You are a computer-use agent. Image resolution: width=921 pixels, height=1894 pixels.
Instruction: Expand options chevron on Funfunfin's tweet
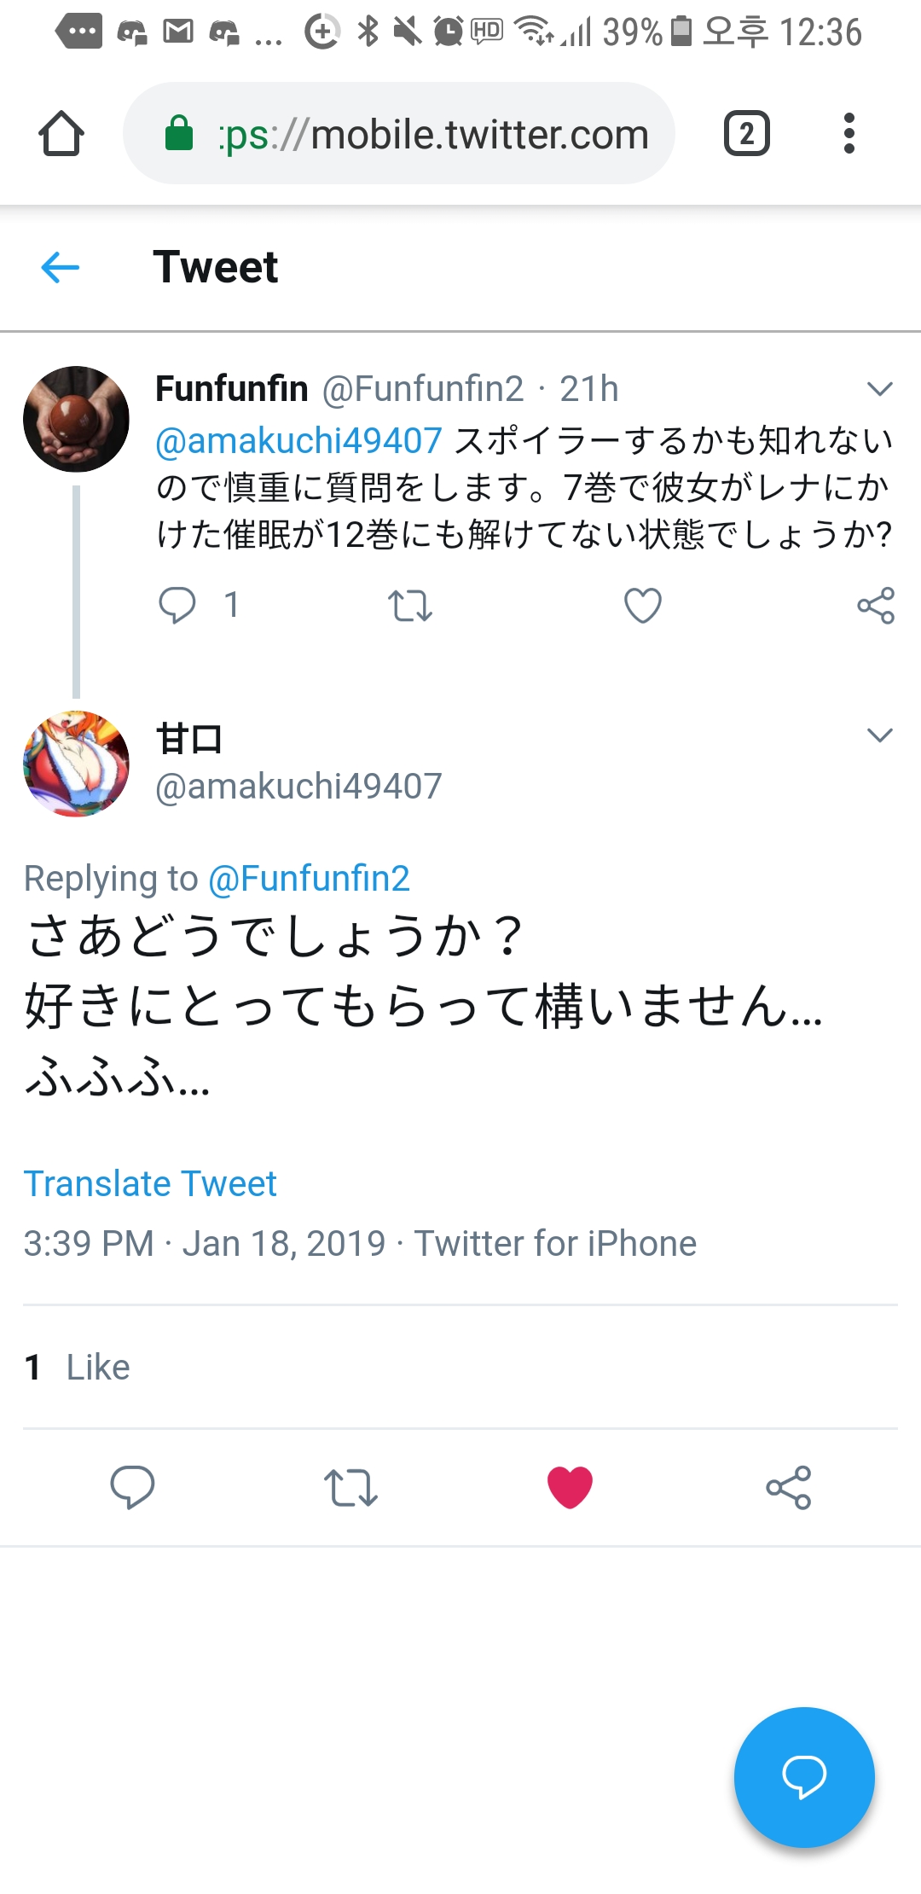tap(879, 389)
